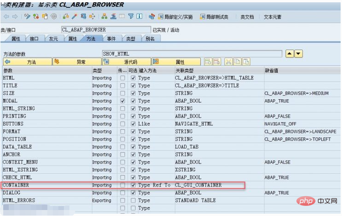The height and width of the screenshot is (216, 342).
Task: Switch to the 别名 tab
Action: click(150, 39)
